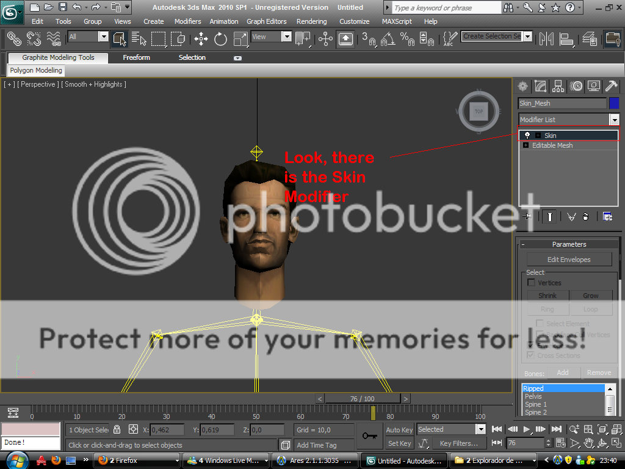Select the Move transform tool
This screenshot has height=469, width=625.
pos(201,39)
